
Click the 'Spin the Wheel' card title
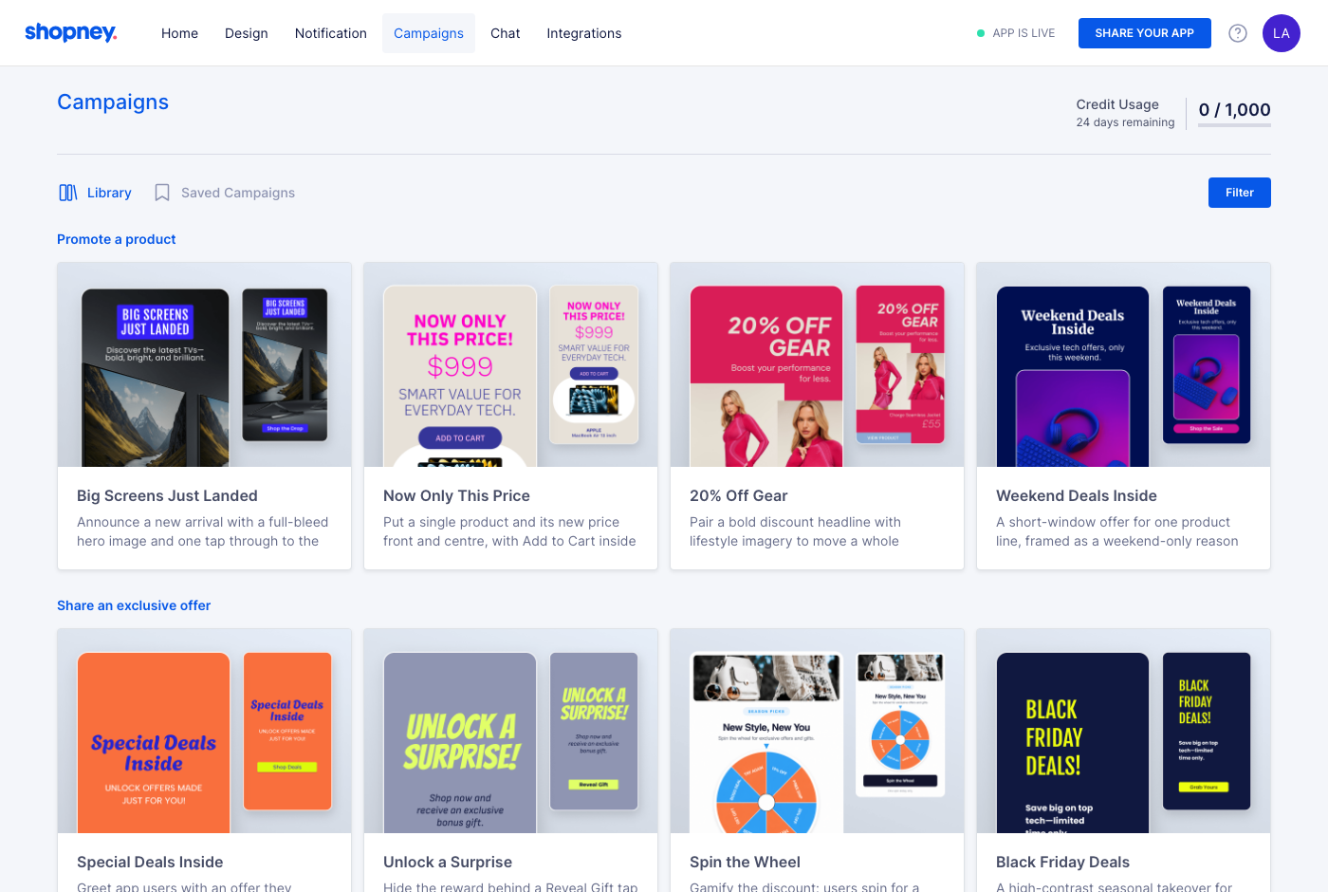745,862
